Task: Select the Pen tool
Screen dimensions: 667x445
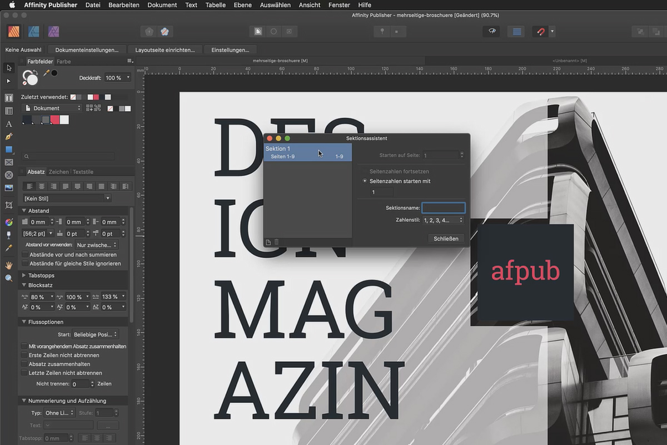Action: [x=8, y=137]
